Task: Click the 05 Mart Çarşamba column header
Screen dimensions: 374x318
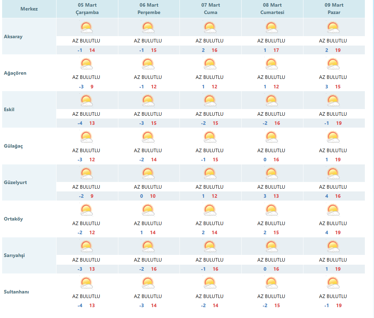Action: pyautogui.click(x=87, y=9)
